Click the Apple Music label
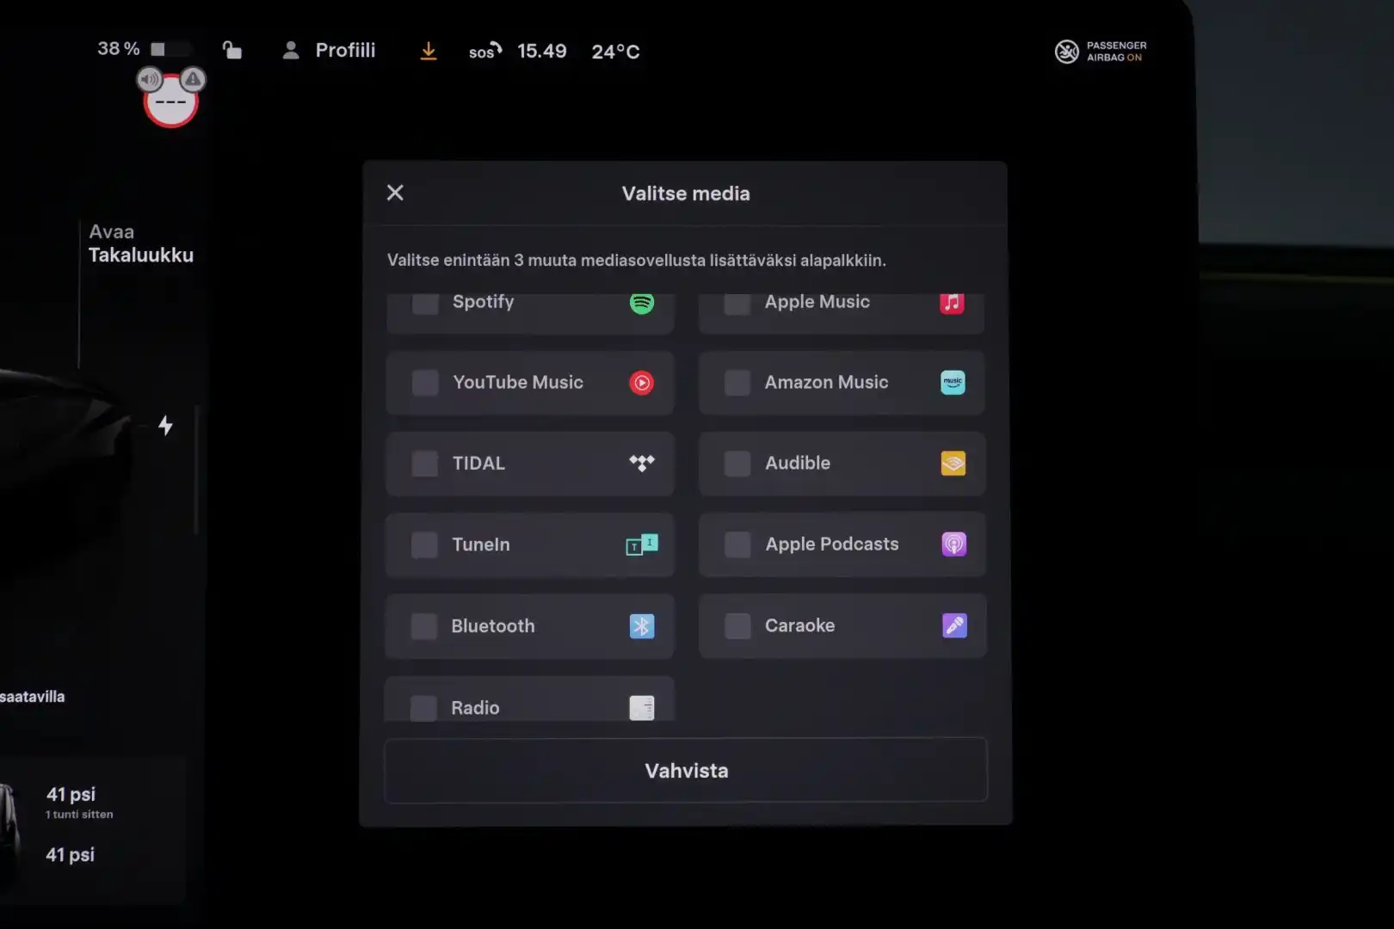Image resolution: width=1394 pixels, height=929 pixels. (817, 302)
